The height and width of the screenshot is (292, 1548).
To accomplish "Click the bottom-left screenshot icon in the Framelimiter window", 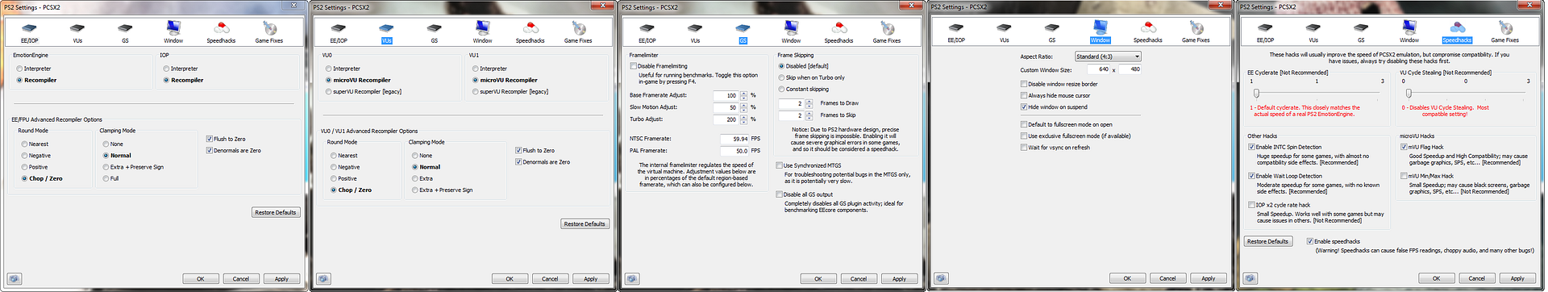I will [x=632, y=279].
